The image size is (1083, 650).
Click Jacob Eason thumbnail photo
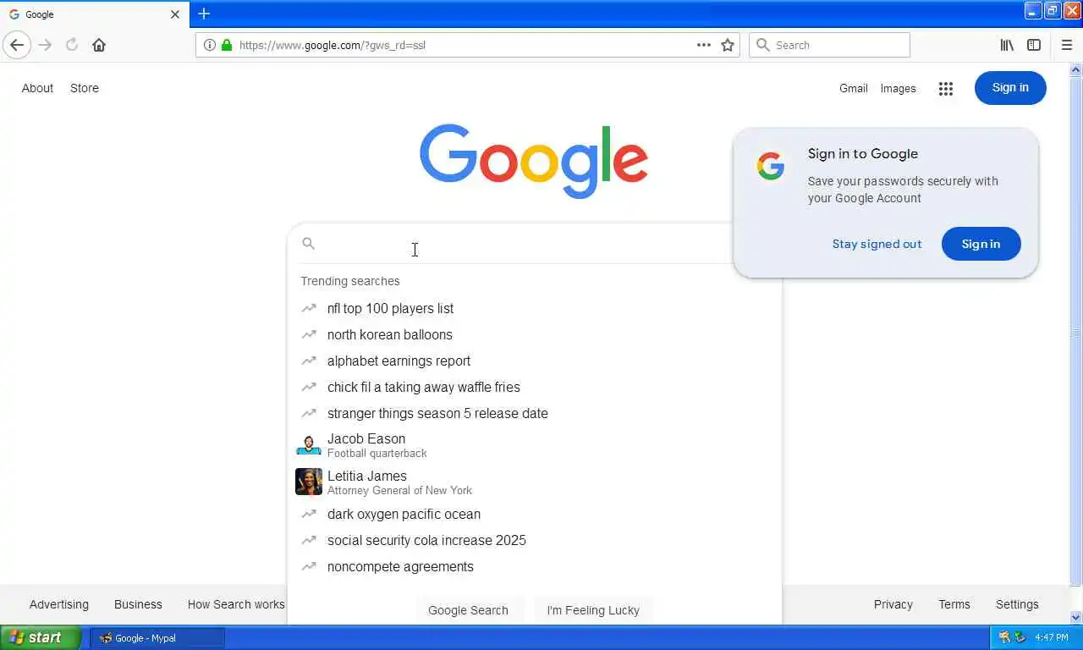(x=309, y=444)
